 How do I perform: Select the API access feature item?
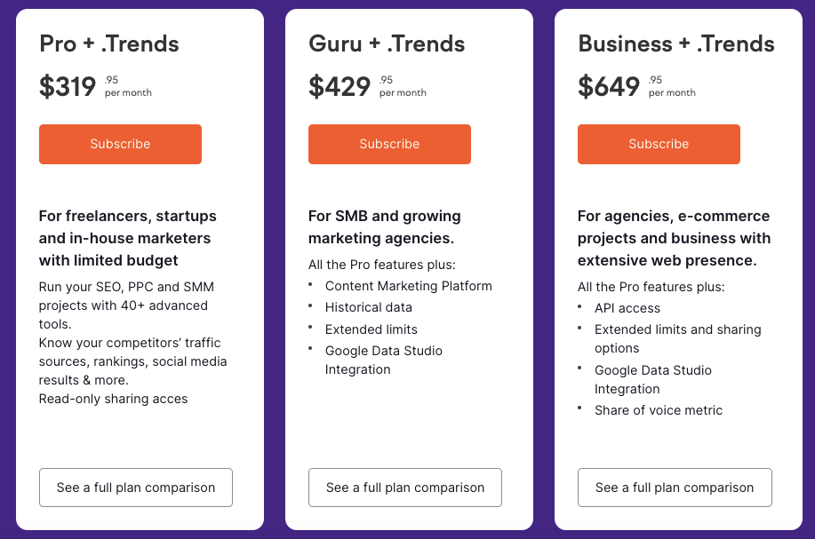(x=627, y=308)
